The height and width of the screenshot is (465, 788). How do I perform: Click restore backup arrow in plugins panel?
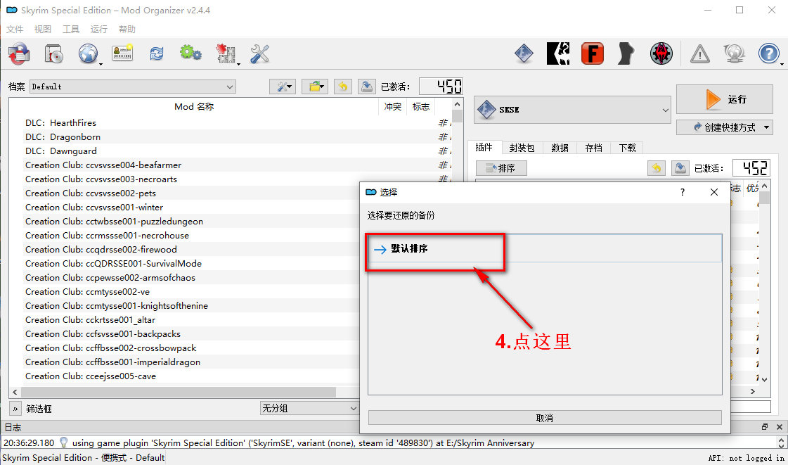tap(656, 168)
